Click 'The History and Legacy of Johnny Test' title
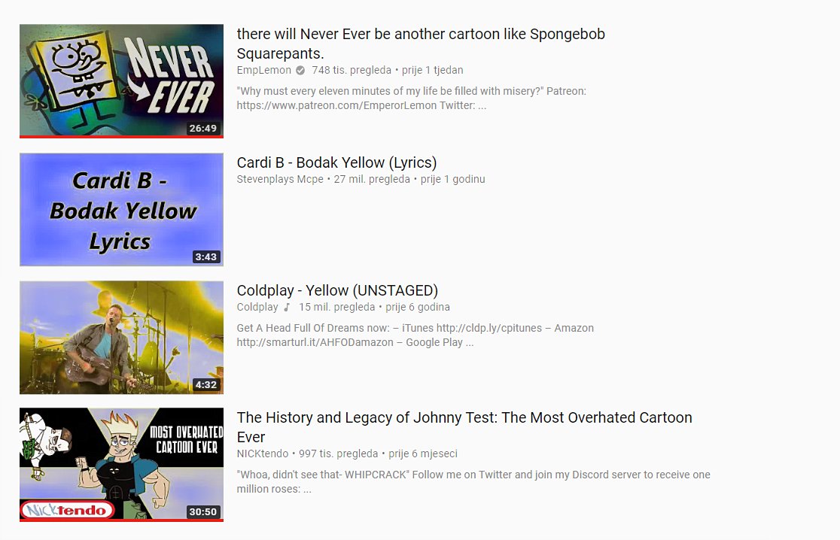Viewport: 840px width, 540px height. (464, 427)
